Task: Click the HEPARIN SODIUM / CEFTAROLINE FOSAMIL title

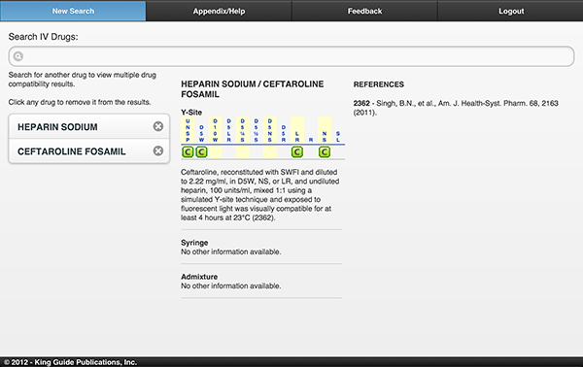Action: 253,89
